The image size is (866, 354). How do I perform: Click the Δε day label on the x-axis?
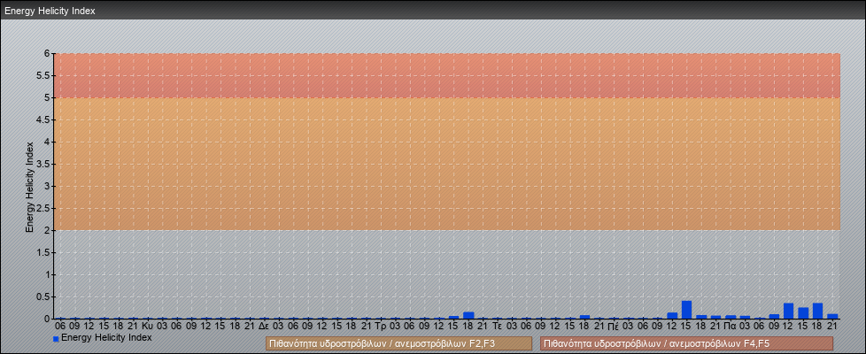(x=264, y=326)
